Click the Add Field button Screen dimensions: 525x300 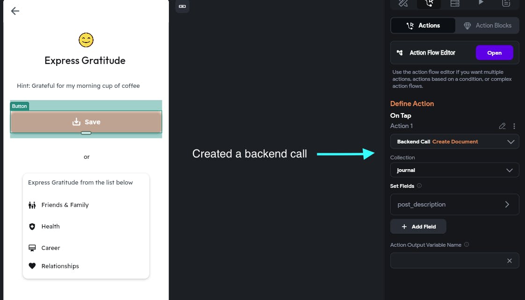click(x=418, y=227)
